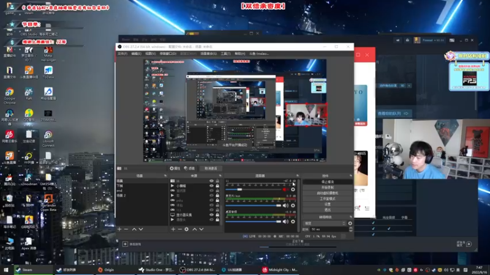The image size is (490, 275).
Task: Click Stop Streaming button
Action: (328, 182)
